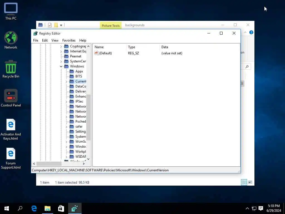Switch to details view in backgrounds window
Image resolution: width=285 pixels, height=214 pixels.
coord(244,182)
